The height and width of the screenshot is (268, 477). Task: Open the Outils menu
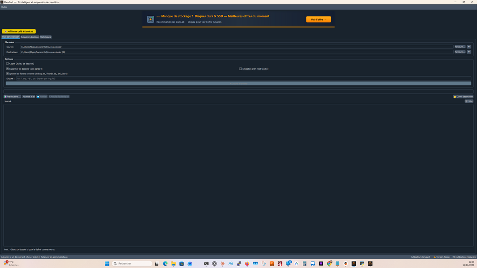pos(4,7)
